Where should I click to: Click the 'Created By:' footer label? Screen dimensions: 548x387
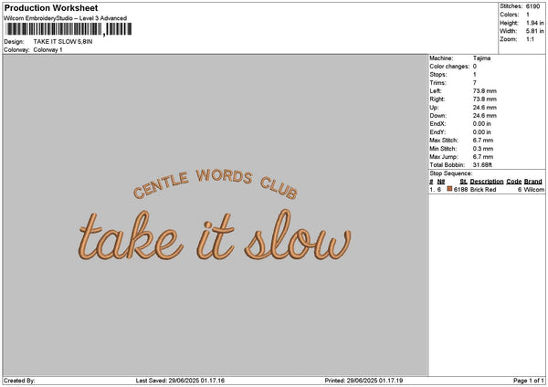coord(19,381)
